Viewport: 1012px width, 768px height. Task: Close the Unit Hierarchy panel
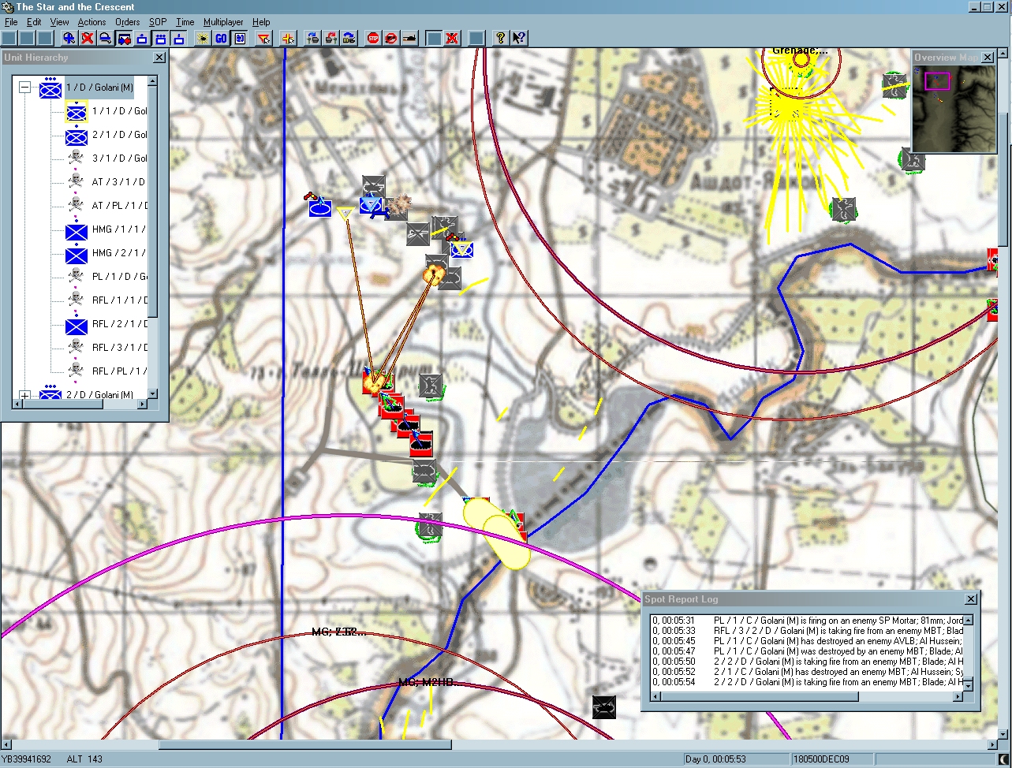(159, 58)
